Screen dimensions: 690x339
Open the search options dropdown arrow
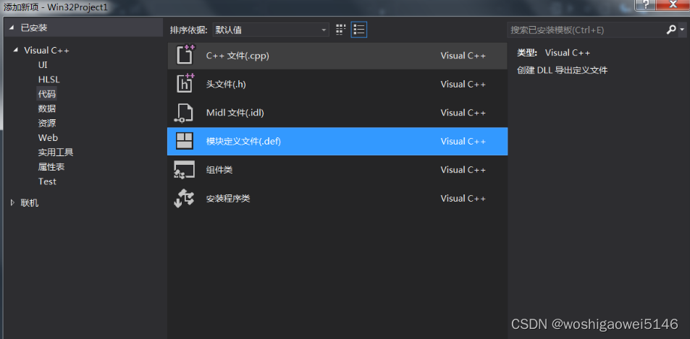tap(682, 30)
